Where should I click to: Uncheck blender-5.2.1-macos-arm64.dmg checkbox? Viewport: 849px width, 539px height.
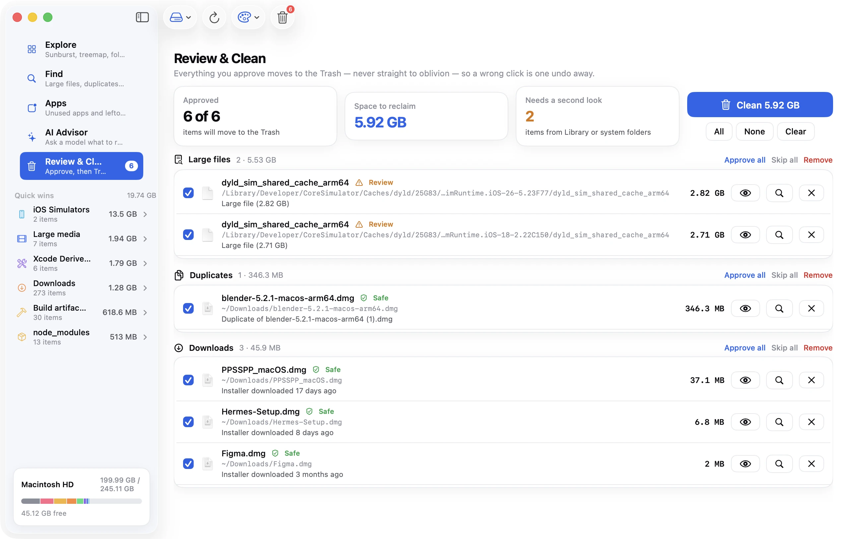click(x=188, y=308)
